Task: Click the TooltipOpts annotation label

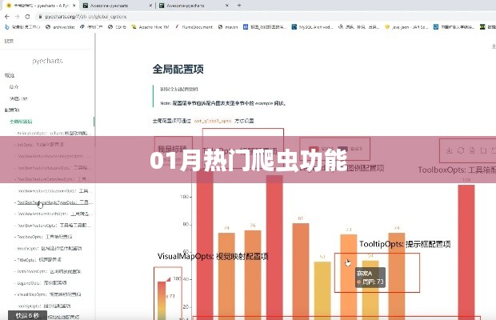Action: click(x=405, y=244)
